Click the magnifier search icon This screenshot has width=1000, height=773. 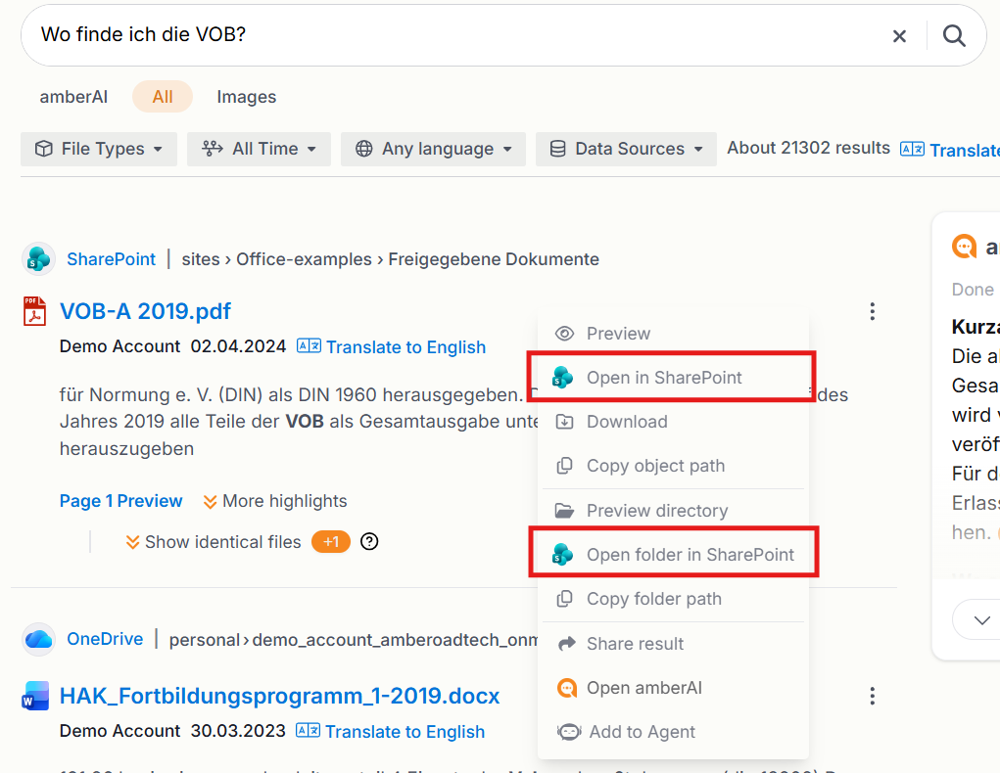click(x=954, y=35)
